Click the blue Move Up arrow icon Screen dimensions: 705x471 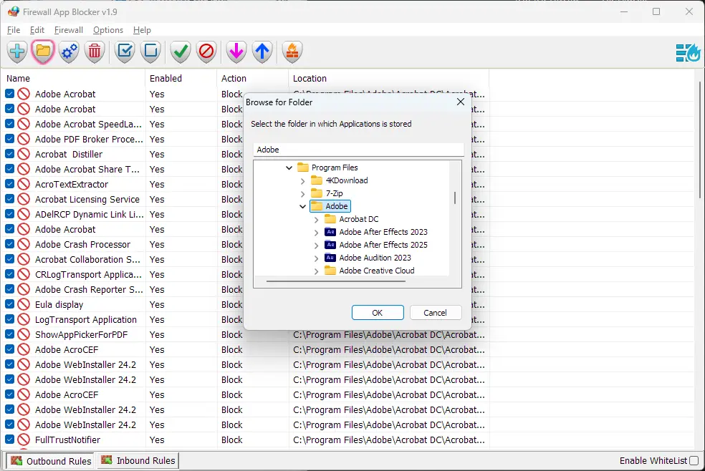pyautogui.click(x=262, y=52)
